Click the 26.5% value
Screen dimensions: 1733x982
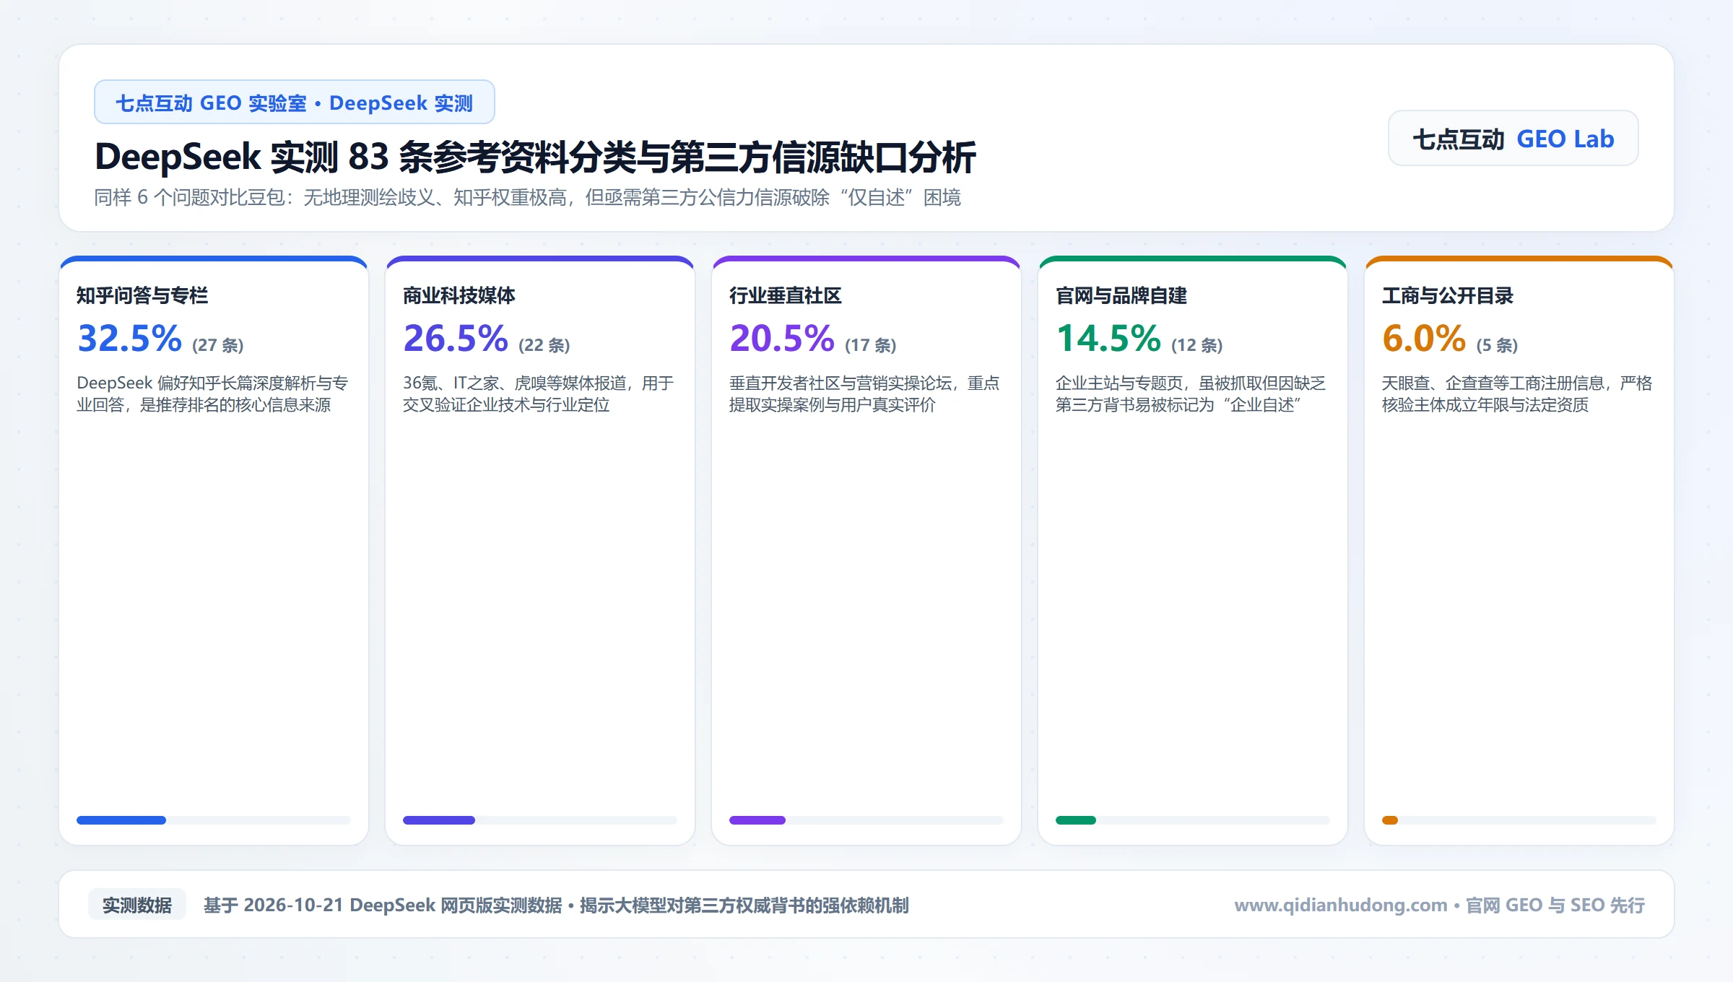coord(456,339)
